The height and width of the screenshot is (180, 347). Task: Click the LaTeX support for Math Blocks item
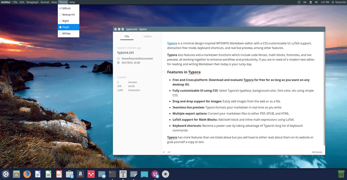click(x=233, y=120)
